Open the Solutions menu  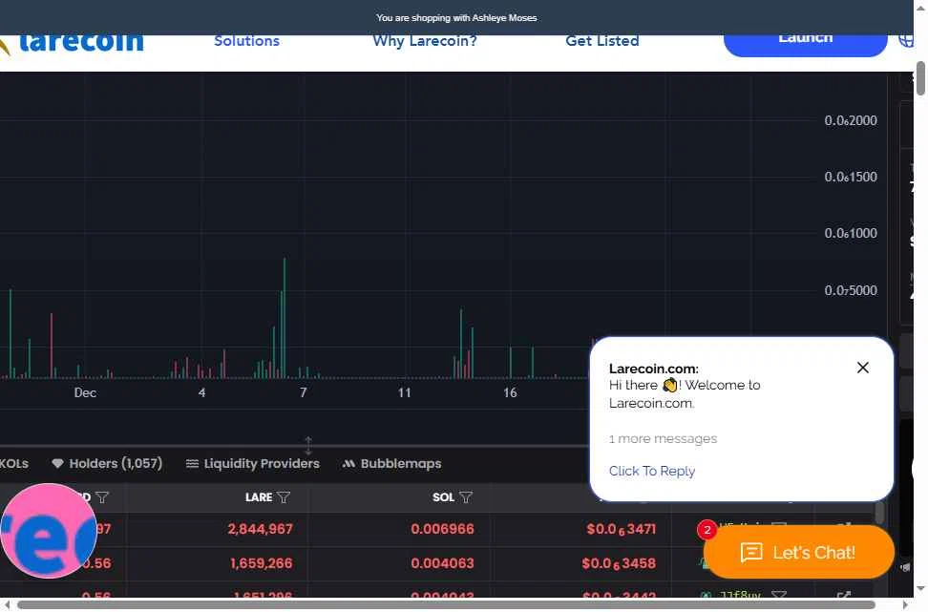pos(246,41)
